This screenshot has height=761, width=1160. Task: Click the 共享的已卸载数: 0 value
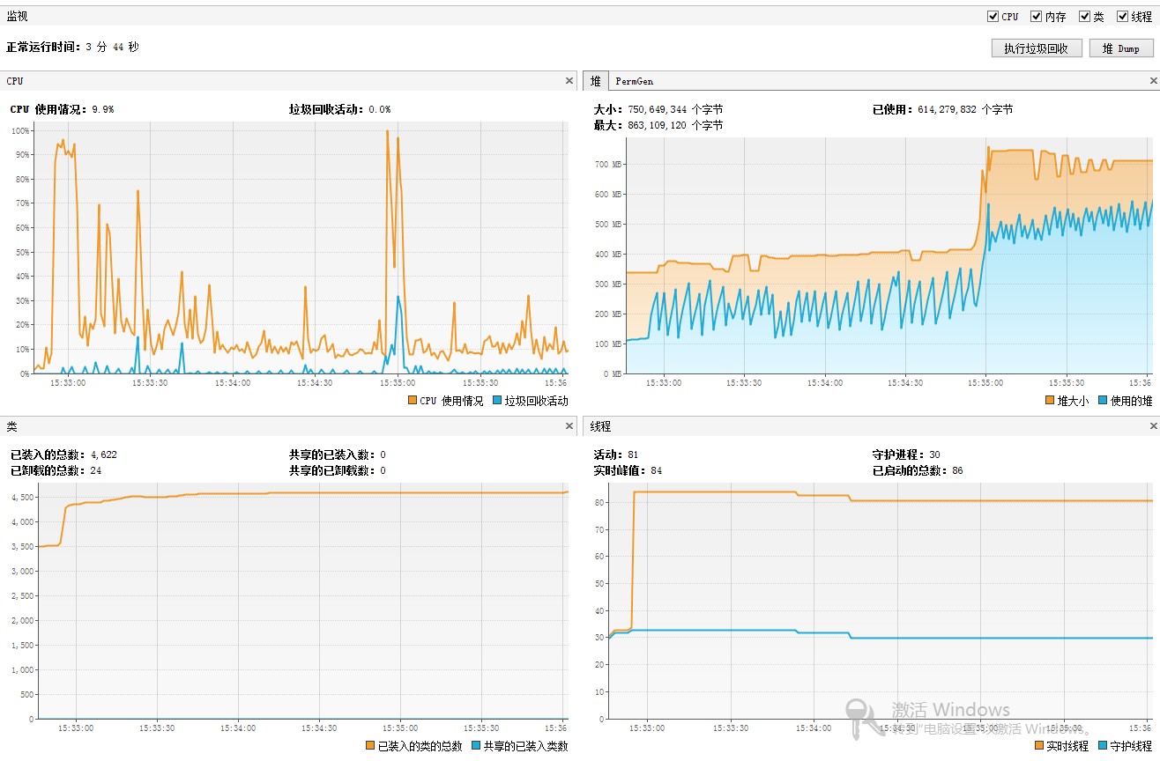(x=338, y=470)
